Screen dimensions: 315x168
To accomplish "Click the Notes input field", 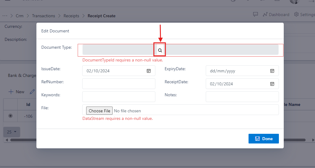I will [242, 97].
